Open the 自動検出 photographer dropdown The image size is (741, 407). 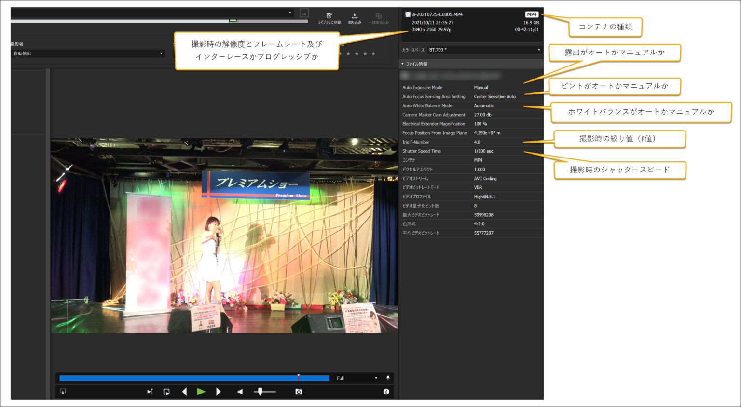161,53
